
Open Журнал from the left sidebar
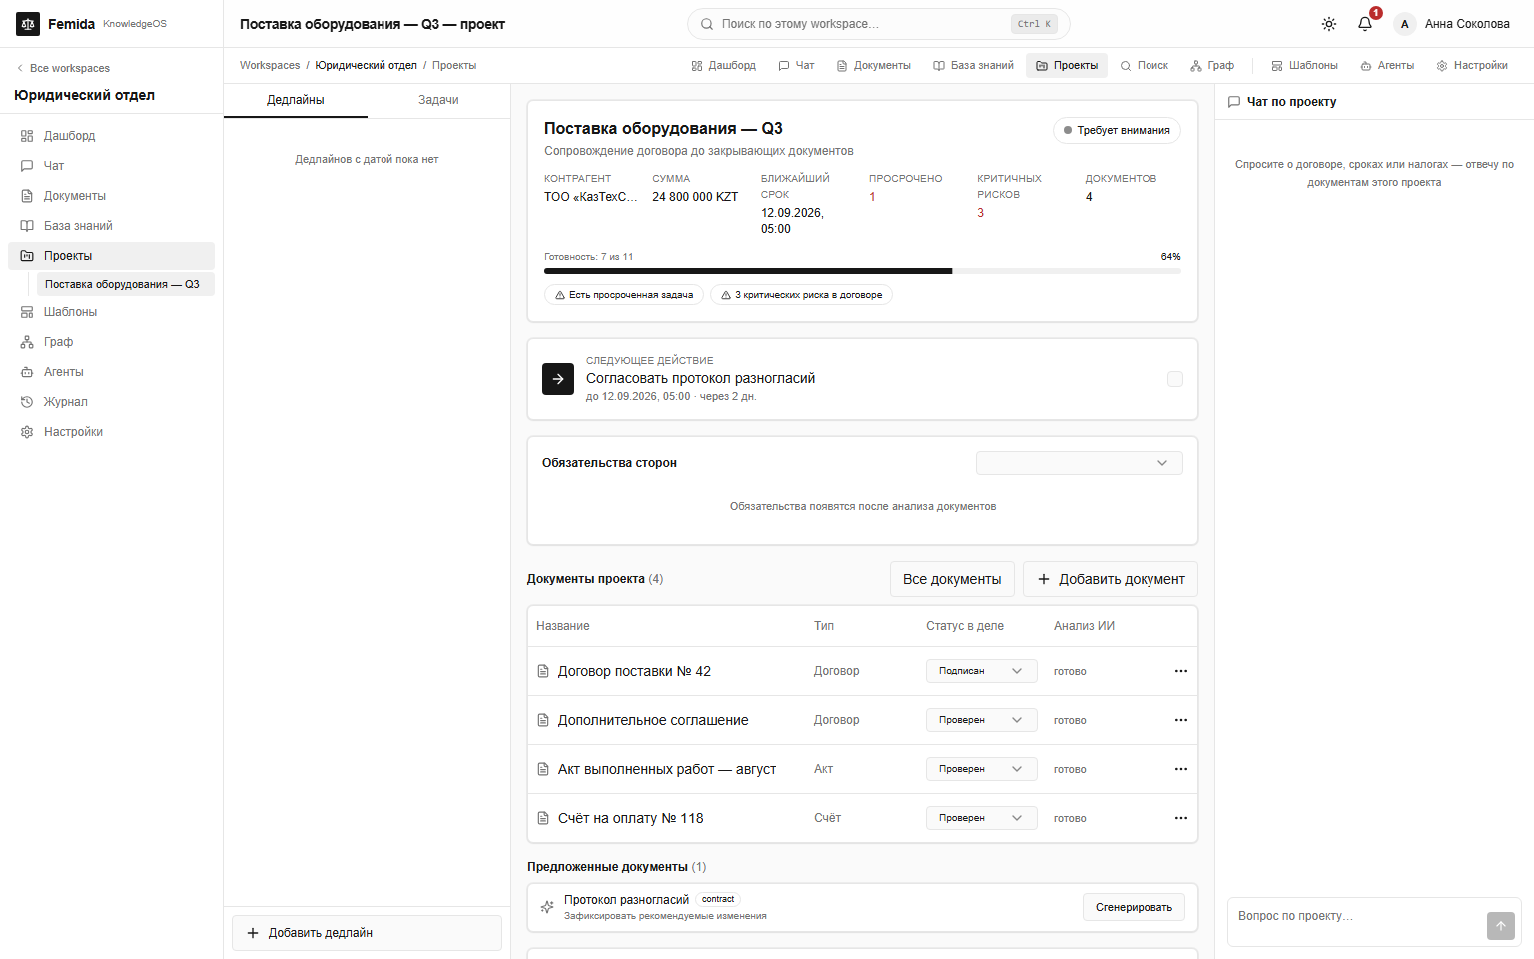pyautogui.click(x=112, y=402)
